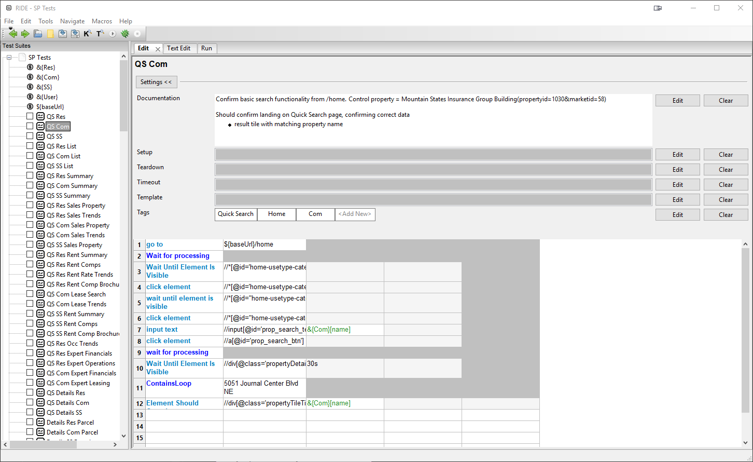Collapse the Settings section
753x462 pixels.
click(x=156, y=82)
